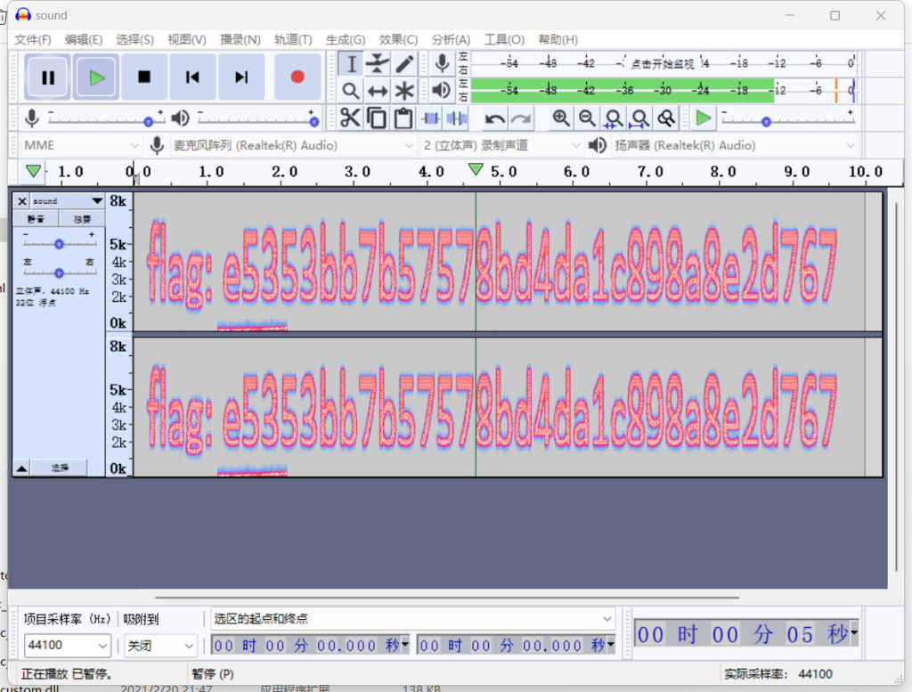Open the 效果(C) effects menu
Image resolution: width=912 pixels, height=692 pixels.
397,39
